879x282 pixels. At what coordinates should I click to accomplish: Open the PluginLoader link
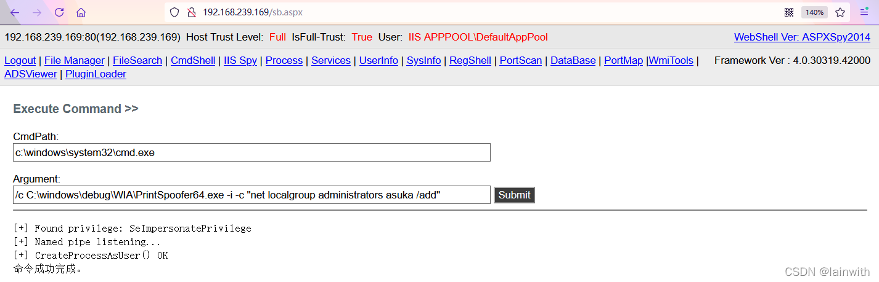[96, 74]
